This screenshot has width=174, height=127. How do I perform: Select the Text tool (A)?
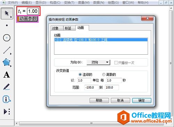point(7,75)
